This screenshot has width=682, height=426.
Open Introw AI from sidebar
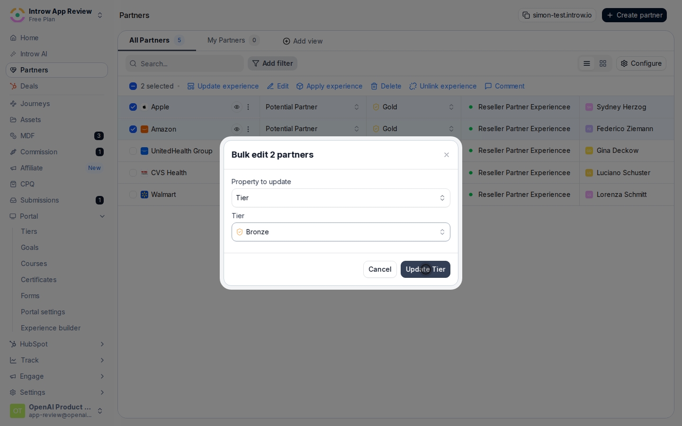pos(57,54)
